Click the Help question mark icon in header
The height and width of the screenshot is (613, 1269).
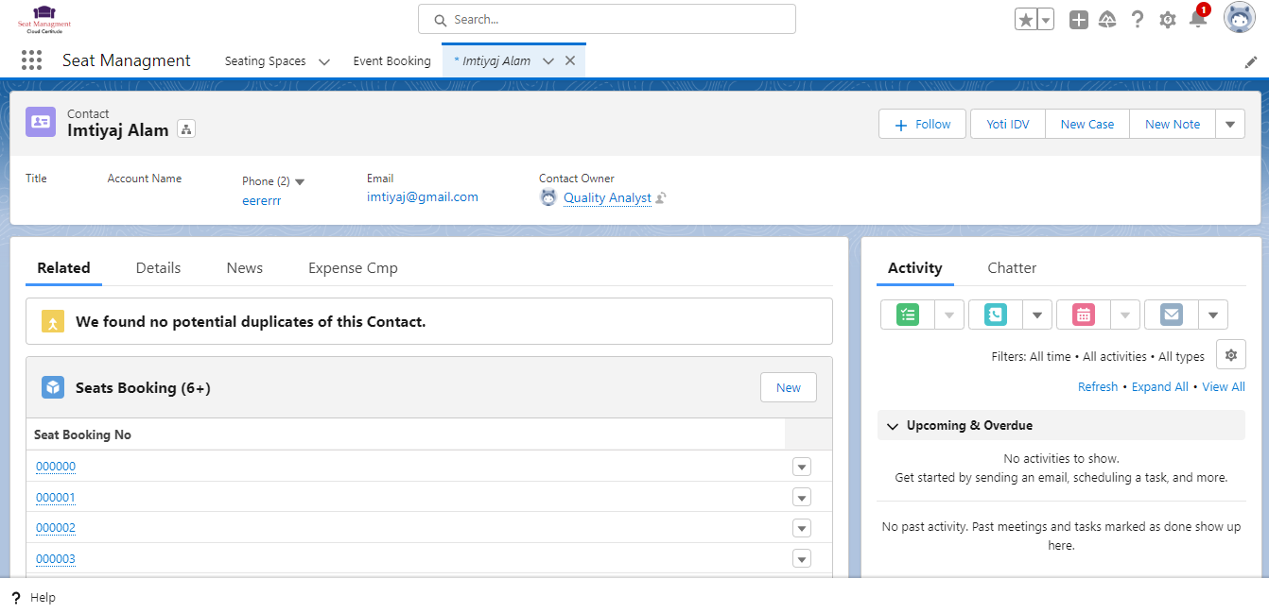(1138, 20)
